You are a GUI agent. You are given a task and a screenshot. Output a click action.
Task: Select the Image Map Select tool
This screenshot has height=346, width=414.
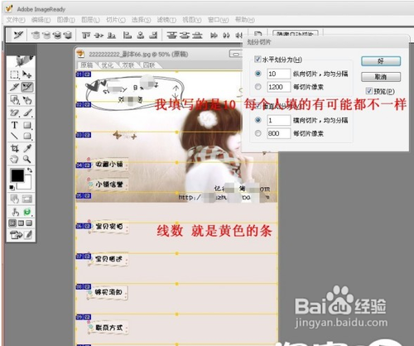(x=27, y=100)
